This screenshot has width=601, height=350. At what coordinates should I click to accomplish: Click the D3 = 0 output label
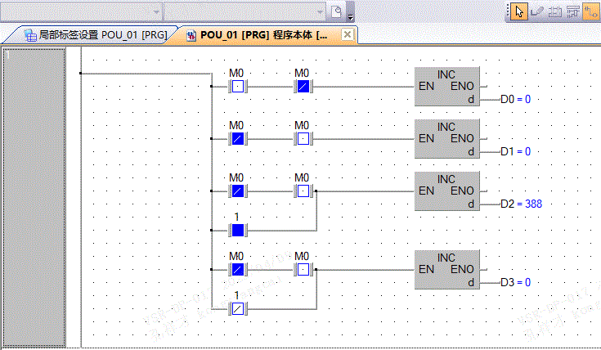click(x=515, y=282)
